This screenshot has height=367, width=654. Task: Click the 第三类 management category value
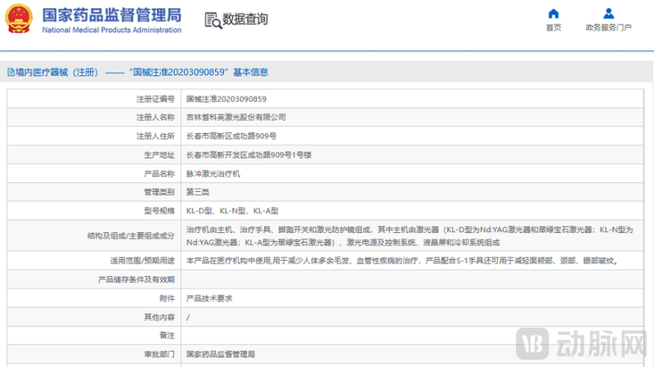[x=198, y=192]
